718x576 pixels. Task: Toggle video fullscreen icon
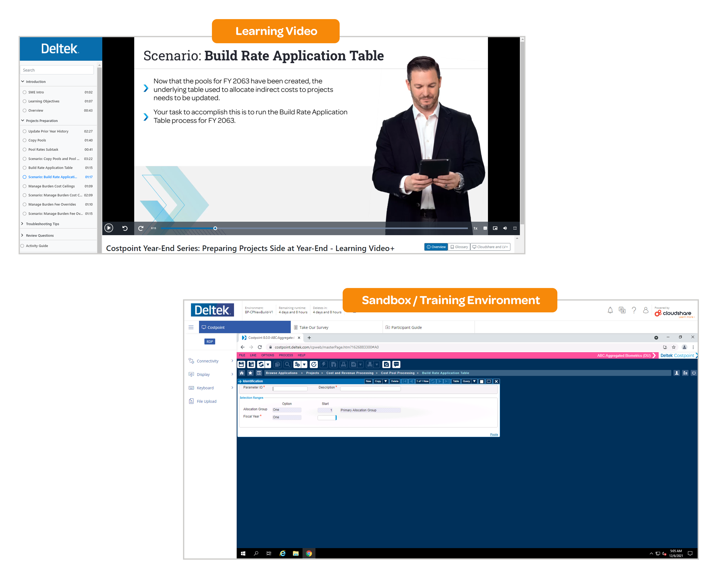[515, 228]
